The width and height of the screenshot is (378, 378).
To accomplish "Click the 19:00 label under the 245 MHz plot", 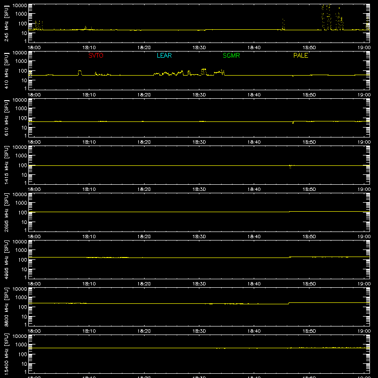I will click(x=364, y=48).
